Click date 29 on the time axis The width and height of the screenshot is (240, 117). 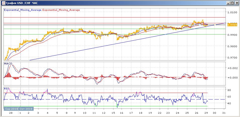[x=206, y=113]
